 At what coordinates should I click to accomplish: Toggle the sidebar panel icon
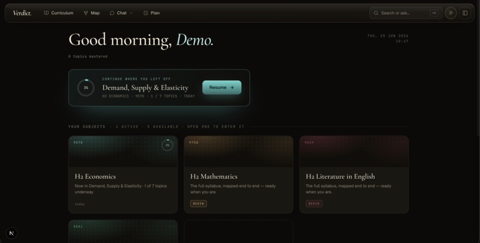465,13
